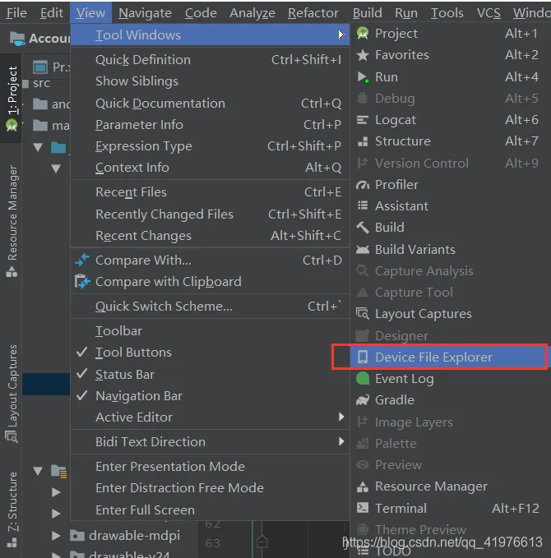This screenshot has width=551, height=558.
Task: Uncheck the Navigation Bar option
Action: 138,396
